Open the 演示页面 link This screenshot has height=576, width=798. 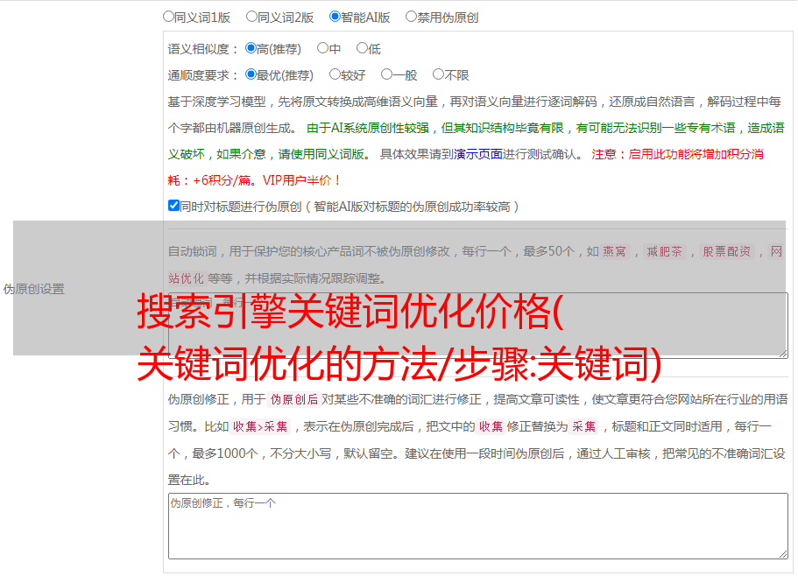pos(477,154)
